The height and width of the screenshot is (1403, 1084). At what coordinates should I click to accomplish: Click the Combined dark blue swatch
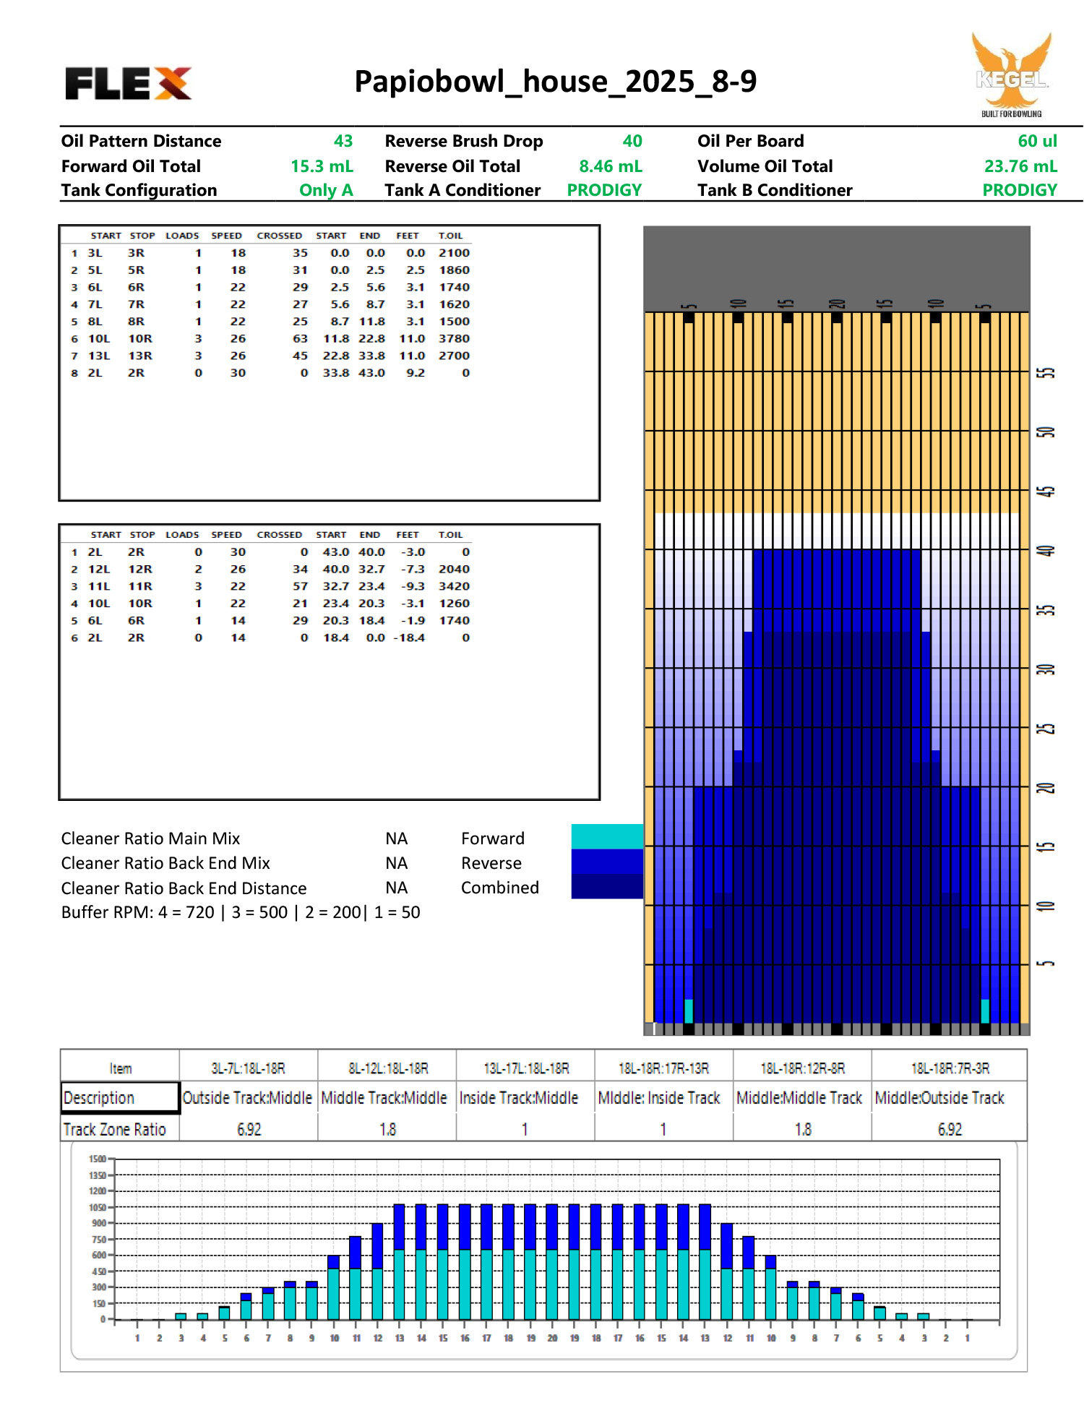coord(606,887)
